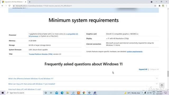169x95 pixels.
Task: Open Cortana circle on the taskbar
Action: point(46,93)
